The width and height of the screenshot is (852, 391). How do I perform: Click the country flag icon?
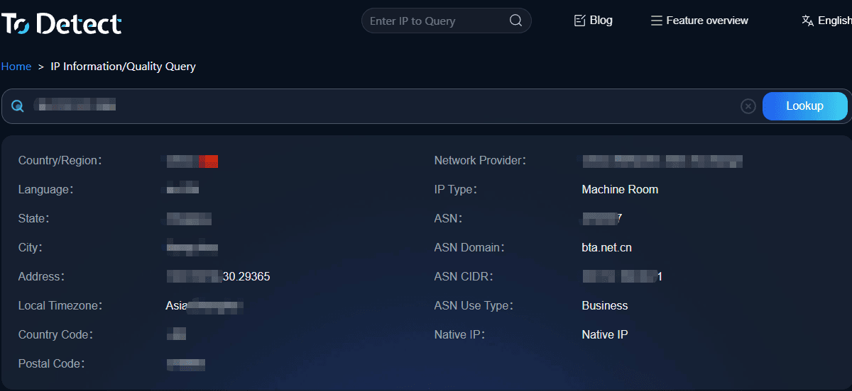[x=208, y=161]
